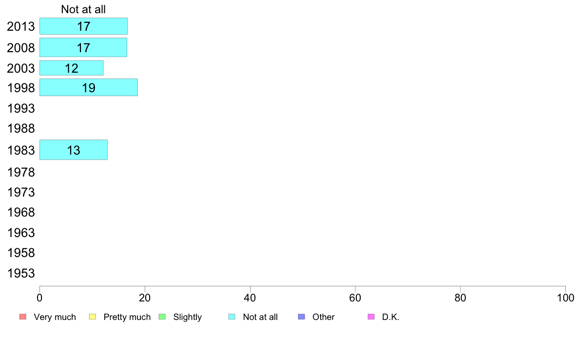Click the yellow Pretty much legend swatch

coord(93,317)
